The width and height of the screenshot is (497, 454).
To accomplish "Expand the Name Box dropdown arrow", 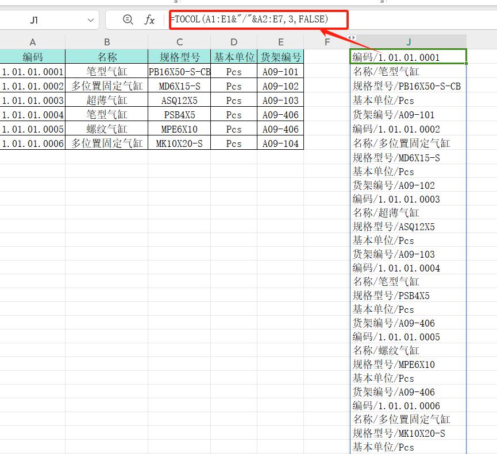I will 91,20.
